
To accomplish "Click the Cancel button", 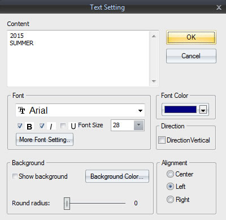I will [x=191, y=56].
